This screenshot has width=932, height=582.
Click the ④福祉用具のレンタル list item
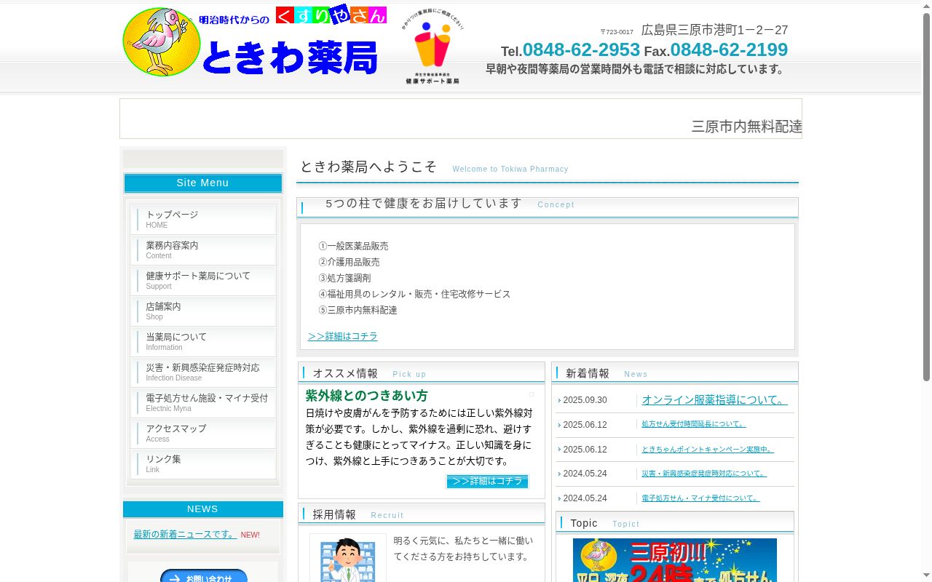pyautogui.click(x=414, y=294)
